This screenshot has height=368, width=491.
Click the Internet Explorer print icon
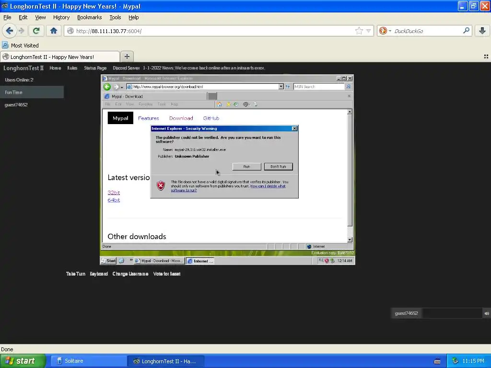pyautogui.click(x=256, y=104)
